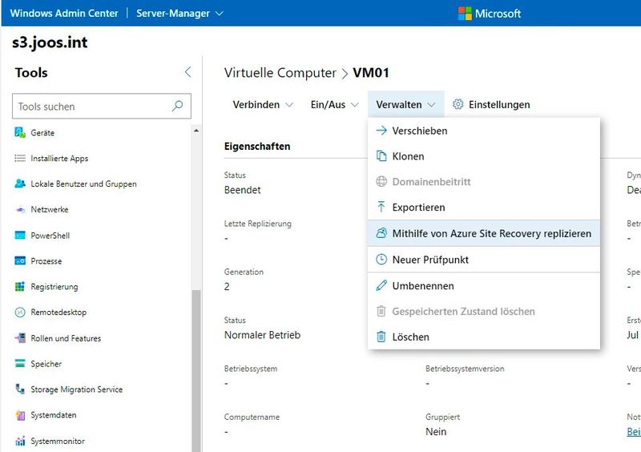641x452 pixels.
Task: Click the Rollen und Features icon
Action: click(20, 338)
